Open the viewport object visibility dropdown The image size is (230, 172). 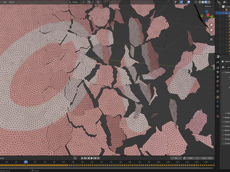click(176, 2)
